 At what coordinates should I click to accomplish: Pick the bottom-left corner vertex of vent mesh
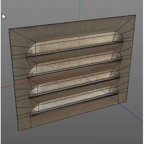[19, 131]
